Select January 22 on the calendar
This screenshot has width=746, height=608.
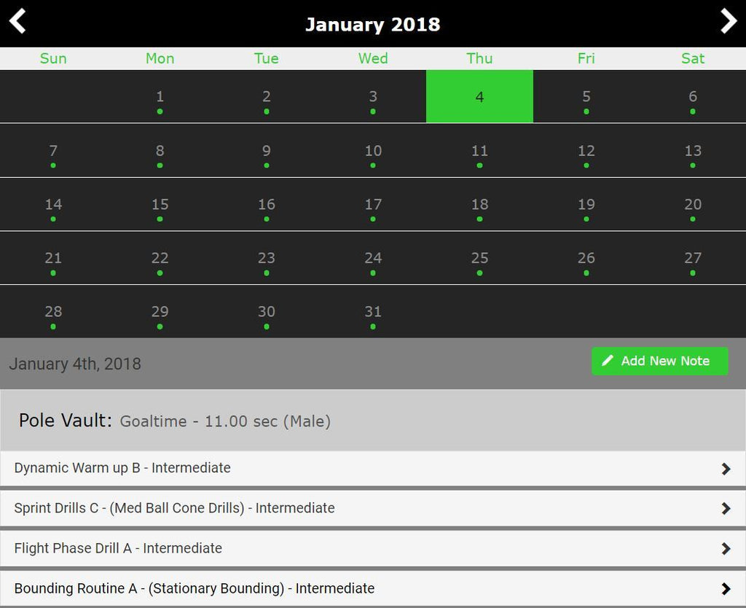[160, 258]
